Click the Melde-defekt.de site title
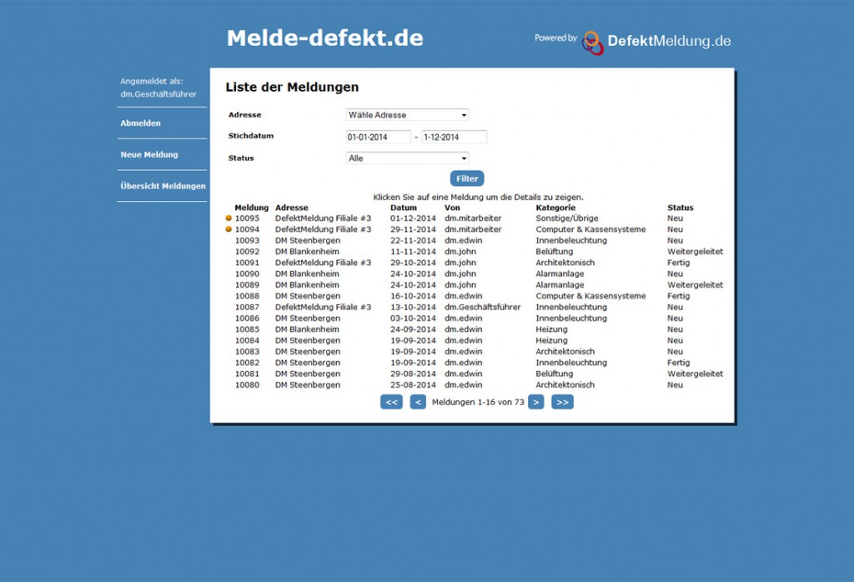 [x=324, y=38]
